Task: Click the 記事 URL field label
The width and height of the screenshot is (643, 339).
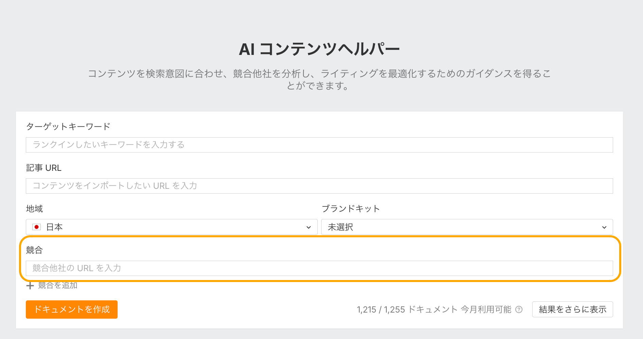Action: (x=44, y=168)
